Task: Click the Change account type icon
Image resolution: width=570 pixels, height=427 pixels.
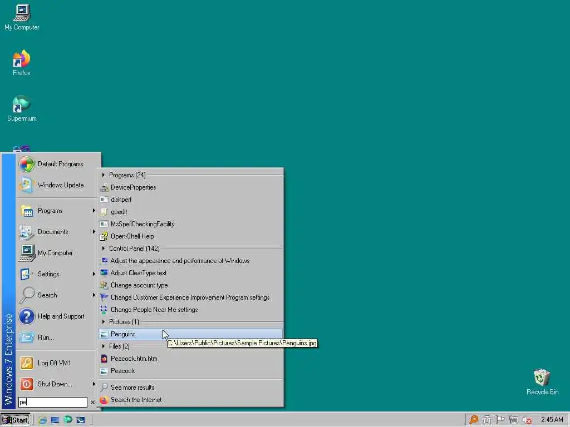Action: point(104,285)
